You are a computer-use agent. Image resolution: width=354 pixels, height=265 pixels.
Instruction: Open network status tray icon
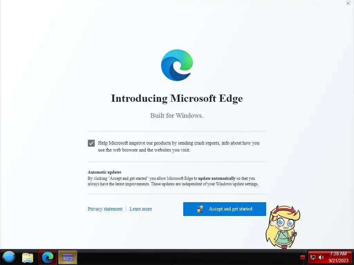[x=313, y=257]
